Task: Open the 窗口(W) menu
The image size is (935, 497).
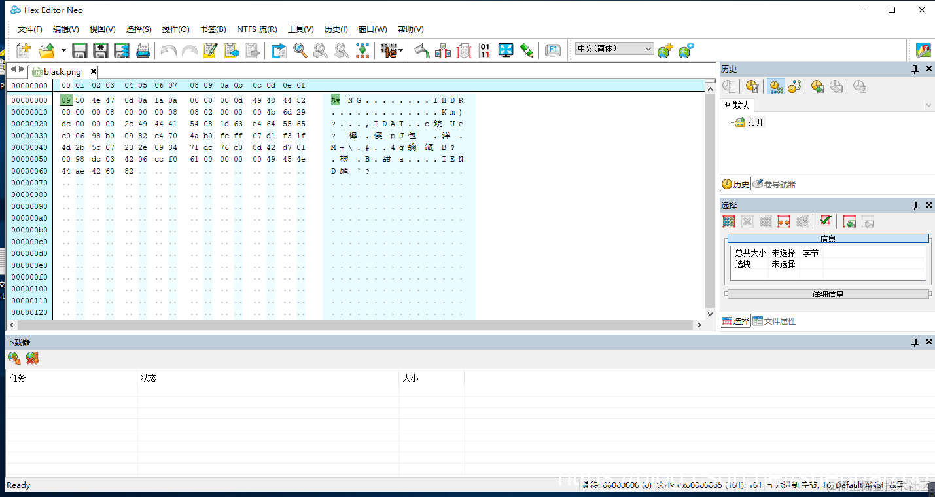Action: pyautogui.click(x=373, y=29)
